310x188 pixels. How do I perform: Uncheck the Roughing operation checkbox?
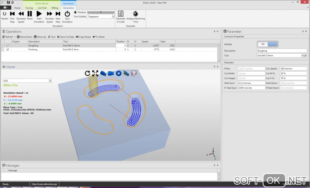[8, 46]
